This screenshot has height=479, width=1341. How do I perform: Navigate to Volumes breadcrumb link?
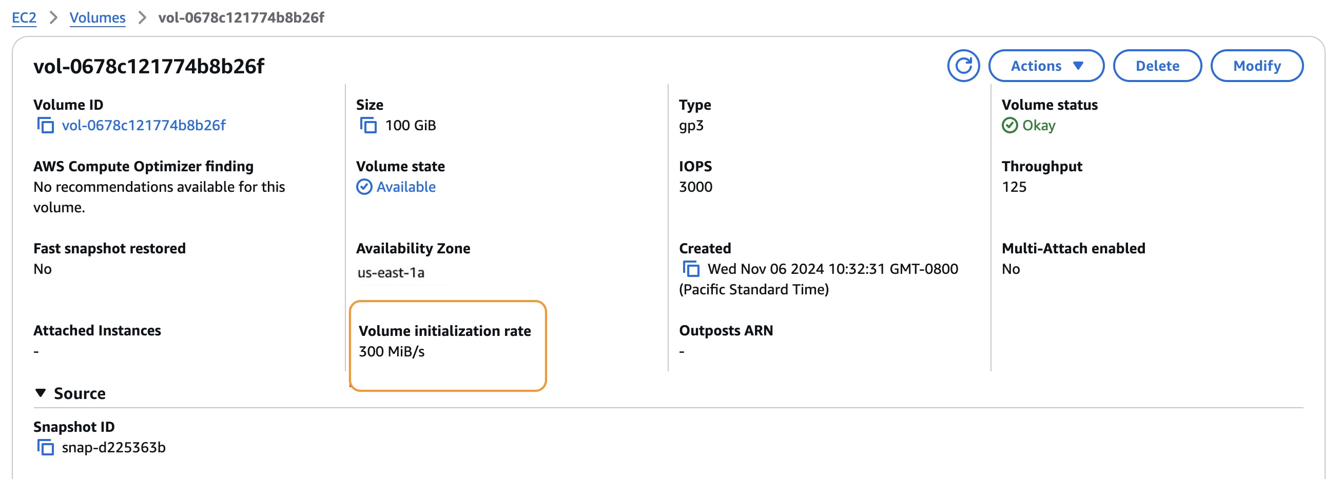pos(98,17)
